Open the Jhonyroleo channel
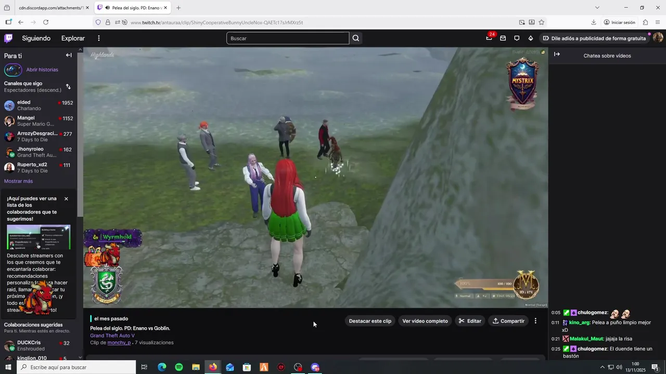The image size is (666, 374). [x=39, y=152]
